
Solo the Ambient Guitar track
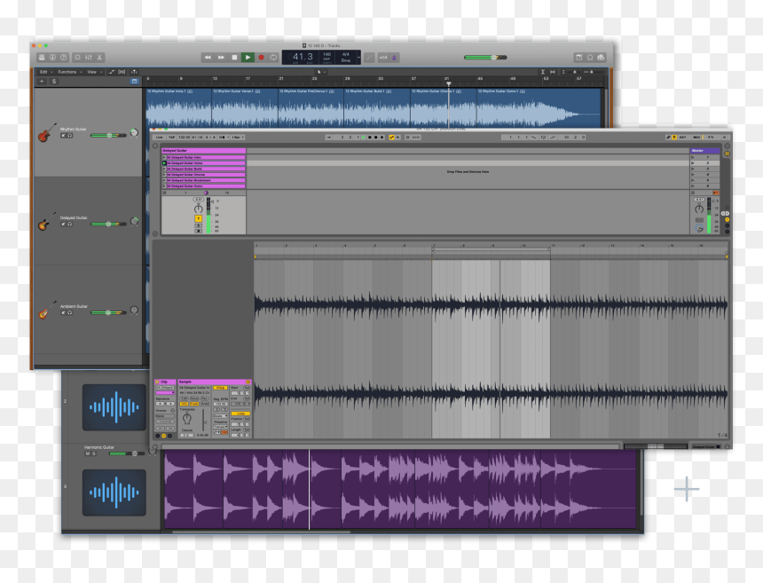69,313
